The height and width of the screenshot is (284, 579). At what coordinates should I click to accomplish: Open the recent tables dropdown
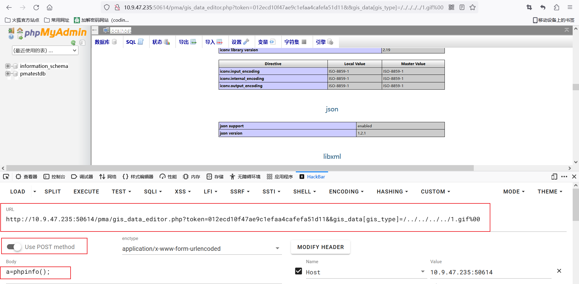(x=45, y=50)
